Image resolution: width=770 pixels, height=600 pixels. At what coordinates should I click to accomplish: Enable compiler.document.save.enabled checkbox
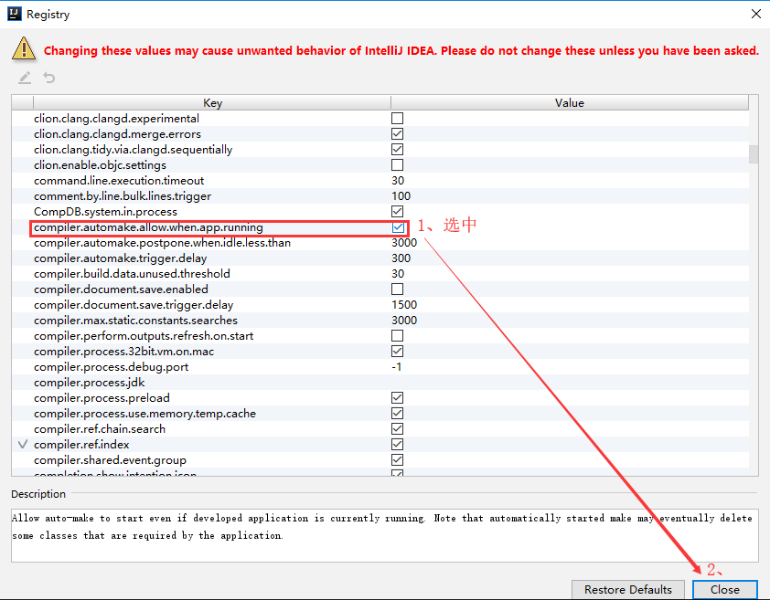point(397,289)
